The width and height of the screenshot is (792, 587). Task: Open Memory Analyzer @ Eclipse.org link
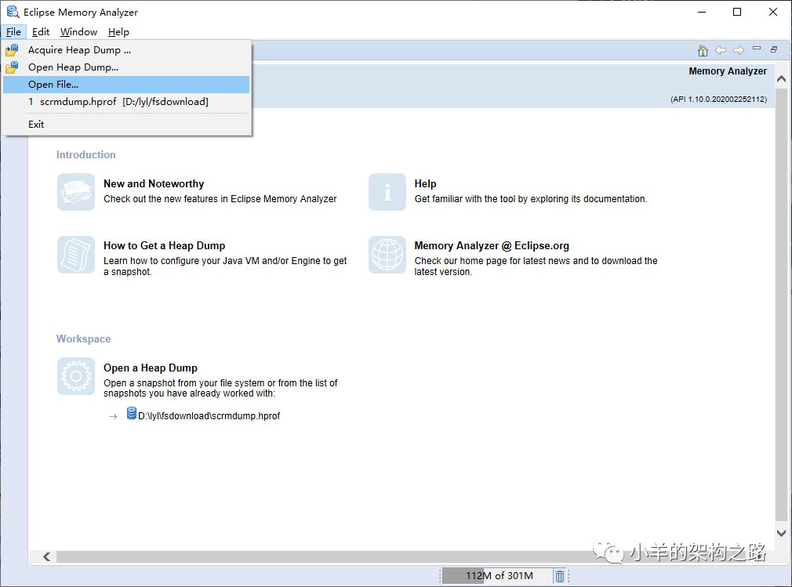point(492,246)
